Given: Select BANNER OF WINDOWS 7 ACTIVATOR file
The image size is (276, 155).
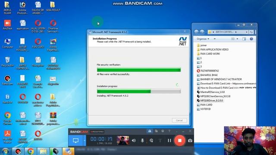Looking at the screenshot, I should (220, 79).
